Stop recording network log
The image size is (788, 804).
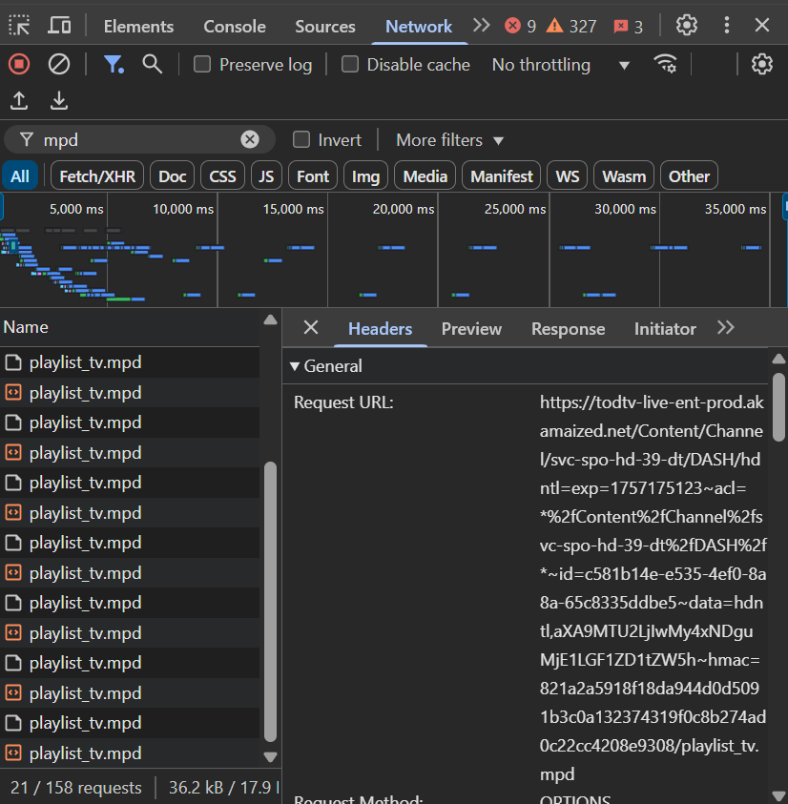click(x=19, y=64)
